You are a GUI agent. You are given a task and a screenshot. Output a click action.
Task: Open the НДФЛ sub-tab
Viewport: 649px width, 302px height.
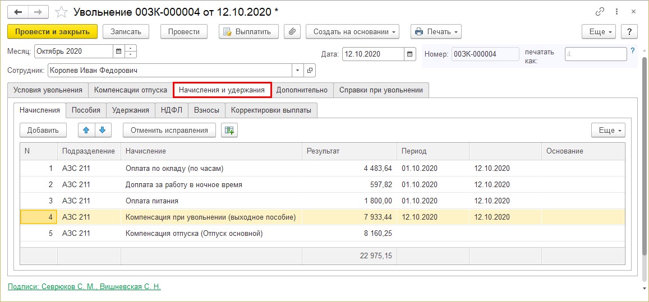(x=172, y=110)
